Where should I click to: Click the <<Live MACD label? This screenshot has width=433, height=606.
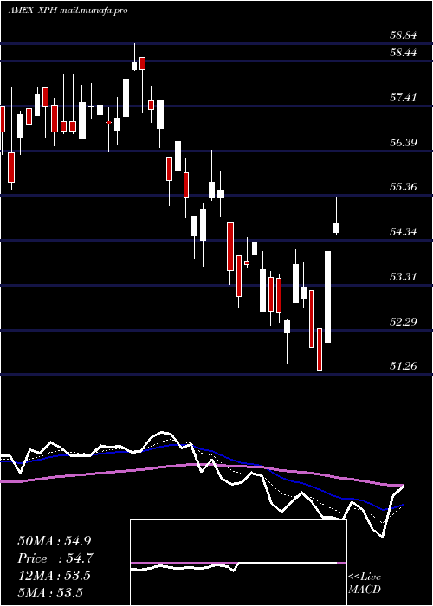(365, 583)
